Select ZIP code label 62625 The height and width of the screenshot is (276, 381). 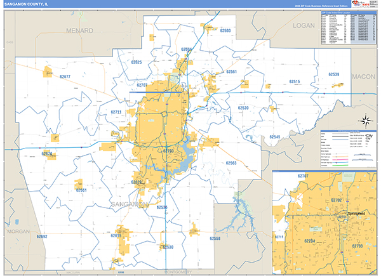137,62
